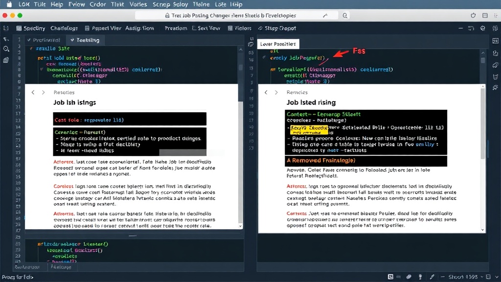
Task: Click the Appert Vier document icon
Action: 87,28
